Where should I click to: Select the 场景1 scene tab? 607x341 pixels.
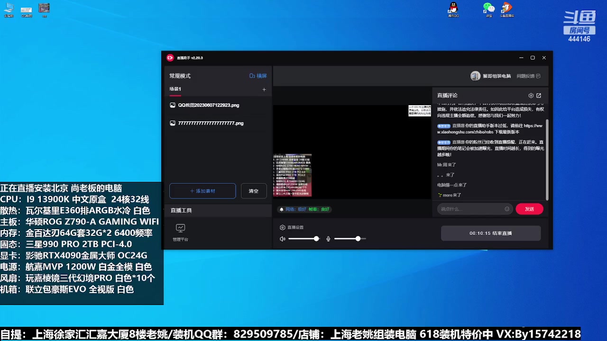(x=175, y=89)
